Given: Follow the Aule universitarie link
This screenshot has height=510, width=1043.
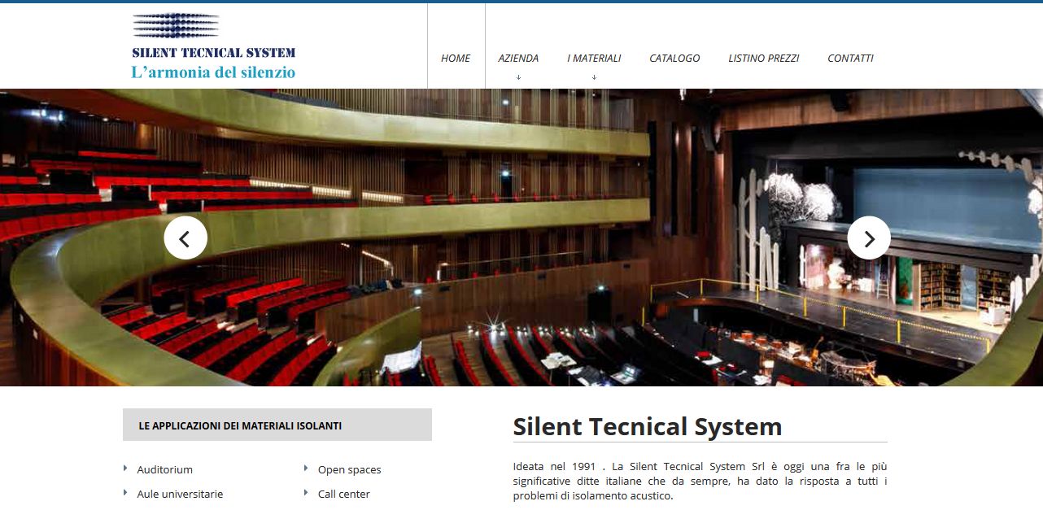Looking at the screenshot, I should 180,494.
